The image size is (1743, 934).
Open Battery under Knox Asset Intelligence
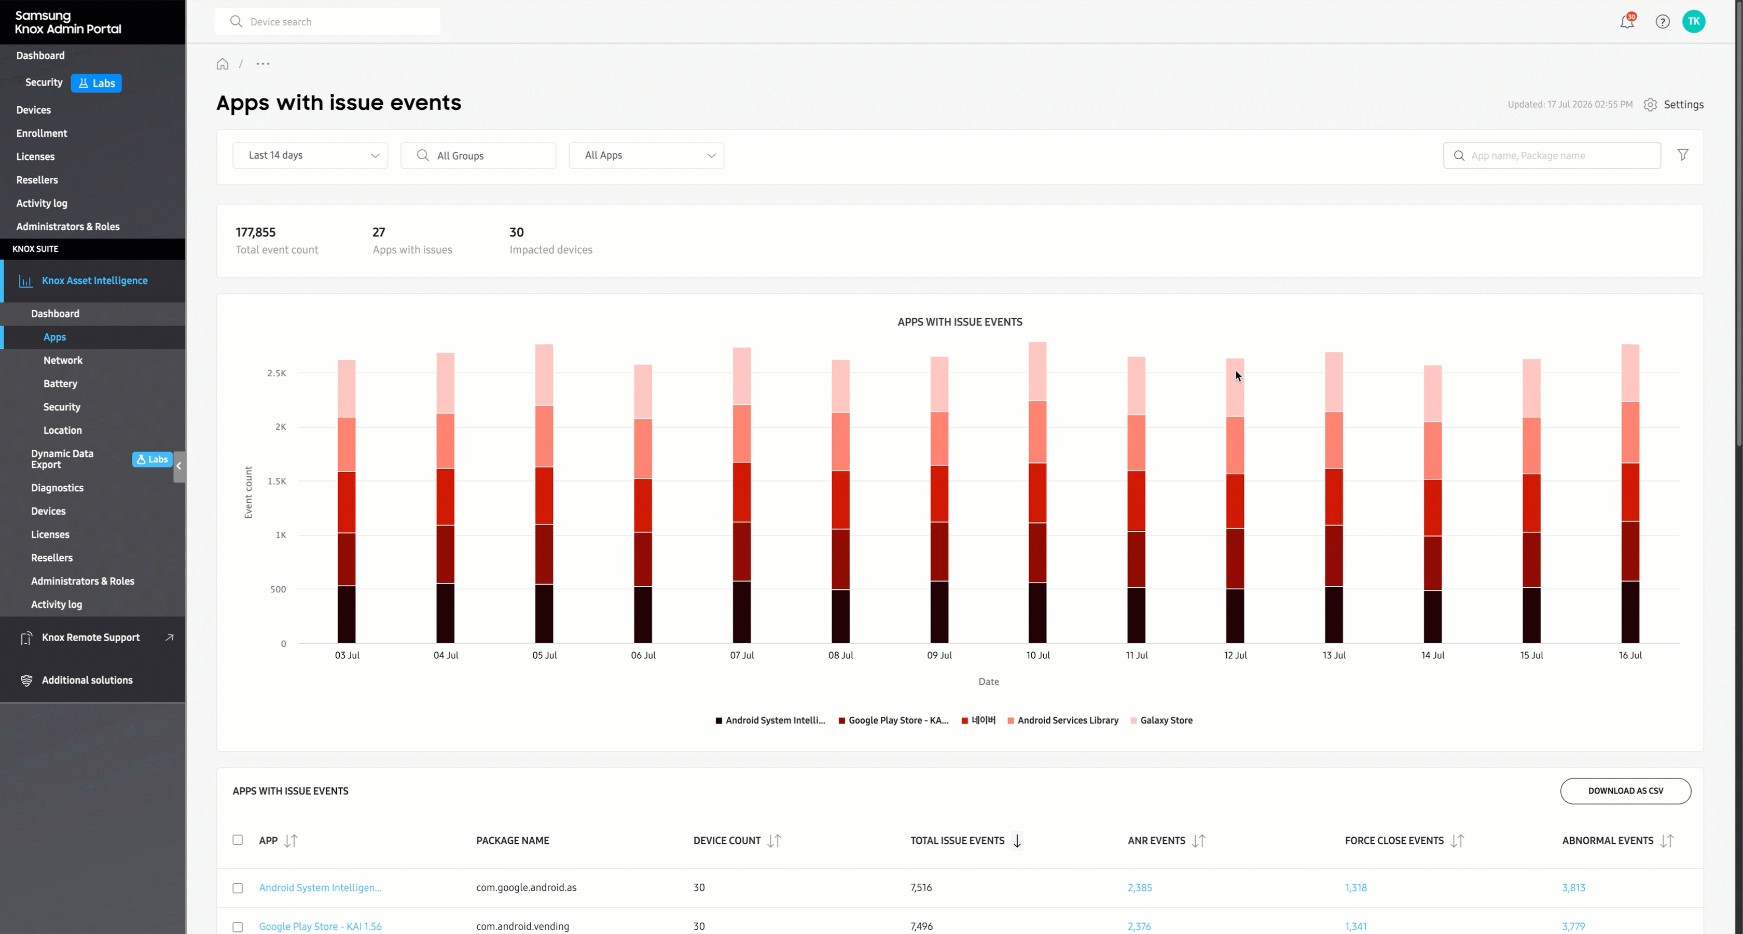click(x=60, y=384)
